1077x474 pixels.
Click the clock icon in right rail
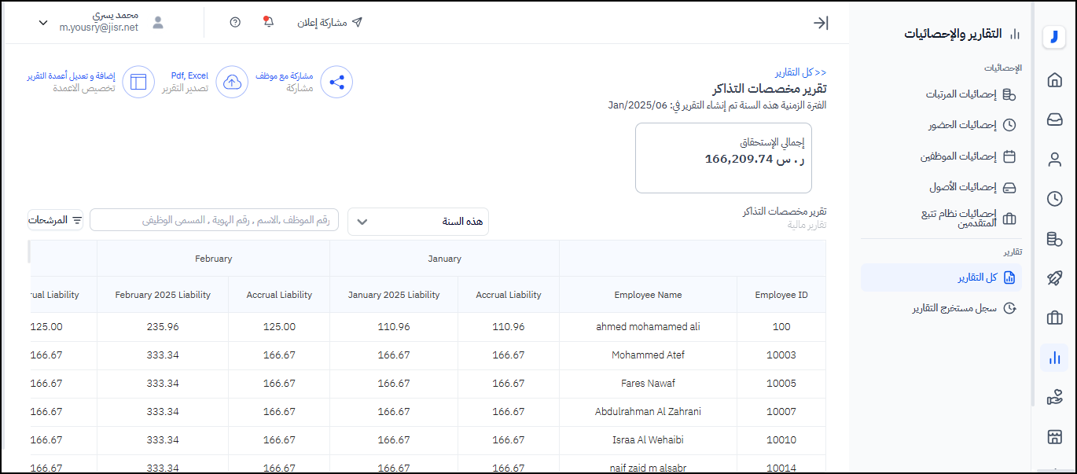[x=1054, y=199]
